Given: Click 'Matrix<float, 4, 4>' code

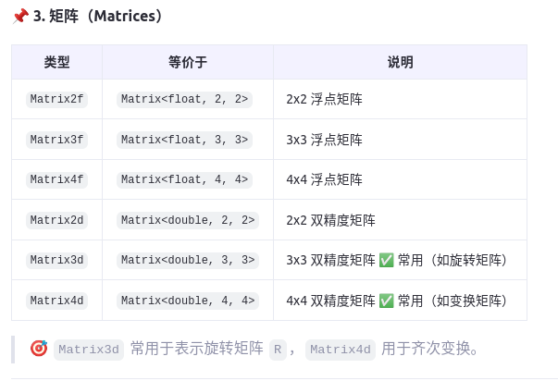Looking at the screenshot, I should click(184, 179).
